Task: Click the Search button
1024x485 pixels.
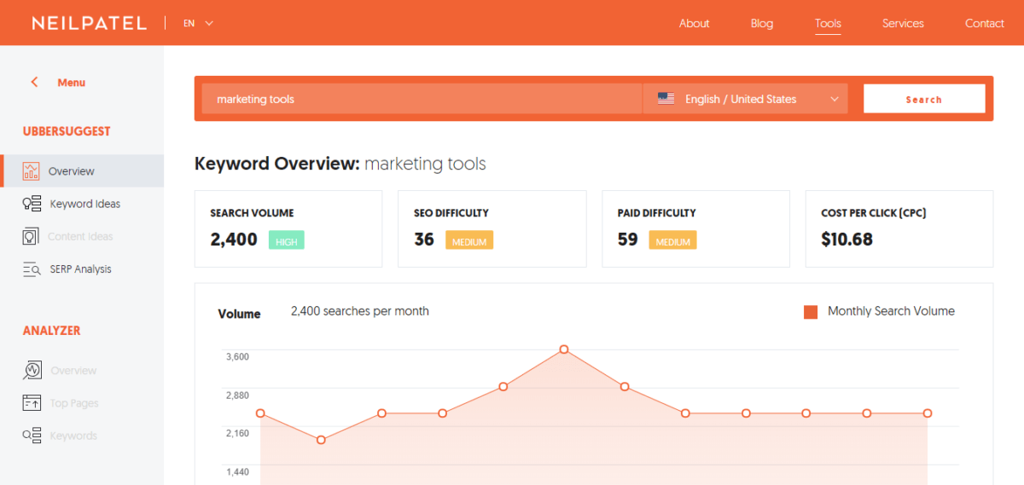Action: click(924, 99)
